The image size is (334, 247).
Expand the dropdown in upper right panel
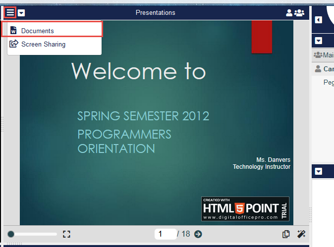point(319,41)
